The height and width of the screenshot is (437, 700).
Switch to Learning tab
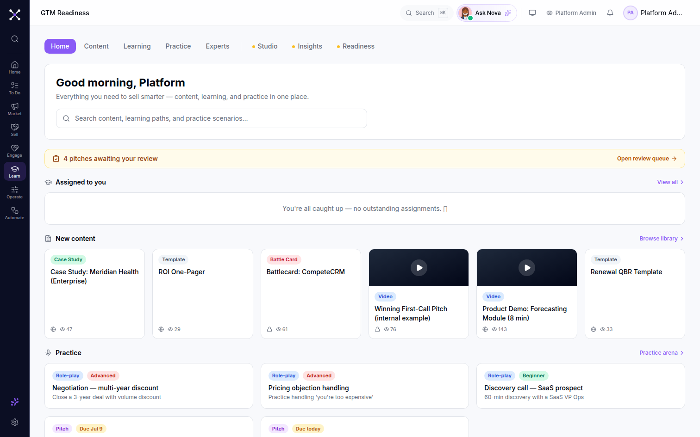(x=137, y=46)
